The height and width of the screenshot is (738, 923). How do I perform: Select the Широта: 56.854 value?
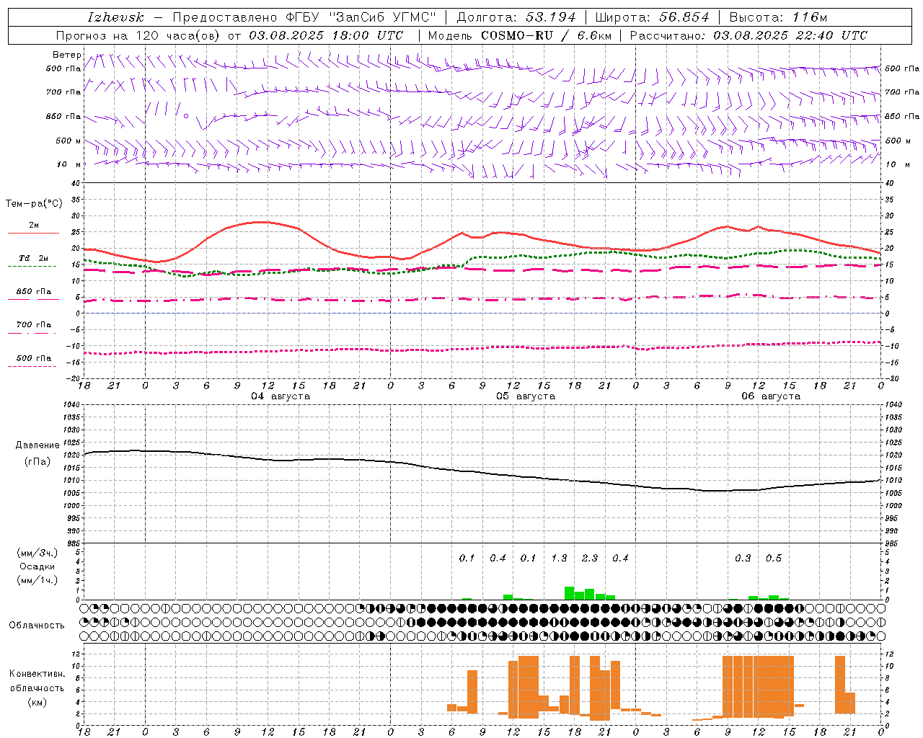652,17
